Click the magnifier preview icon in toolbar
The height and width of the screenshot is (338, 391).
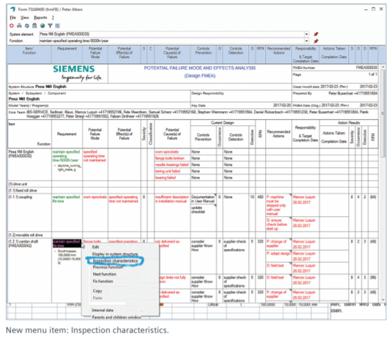click(58, 25)
